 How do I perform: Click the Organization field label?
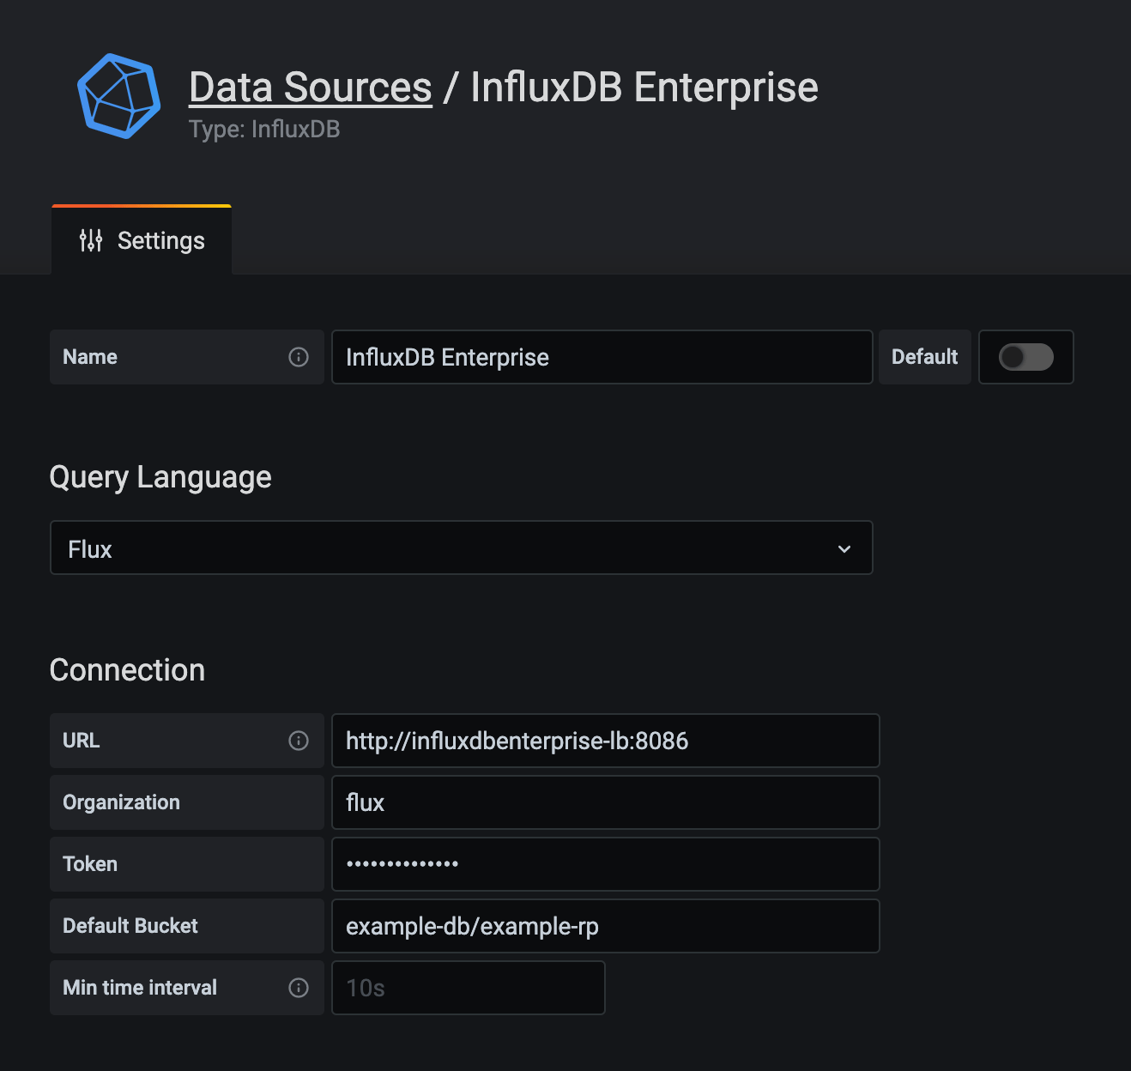tap(121, 802)
